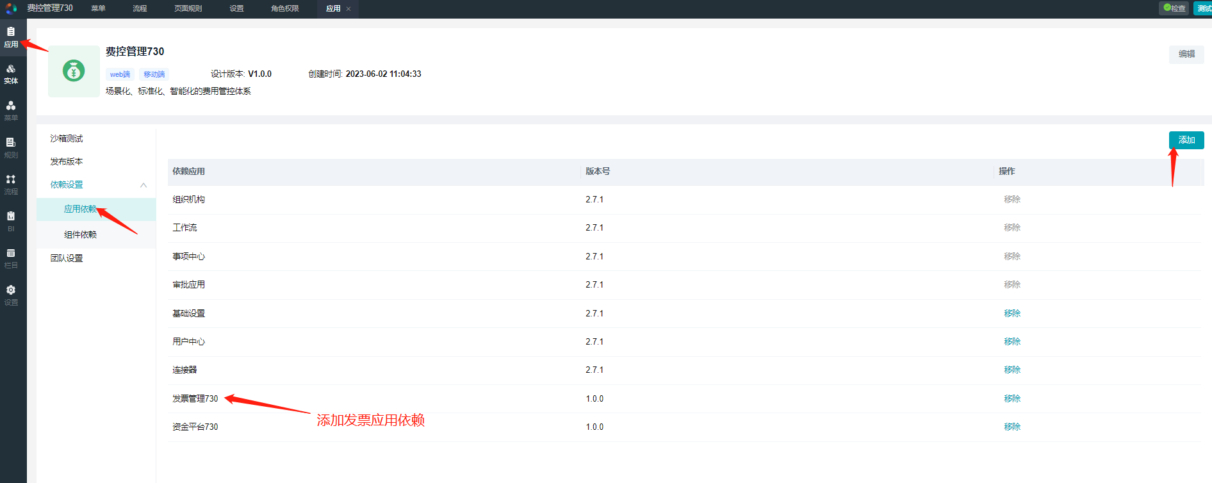Open the 应用 section in left sidebar
This screenshot has height=483, width=1212.
[x=11, y=37]
